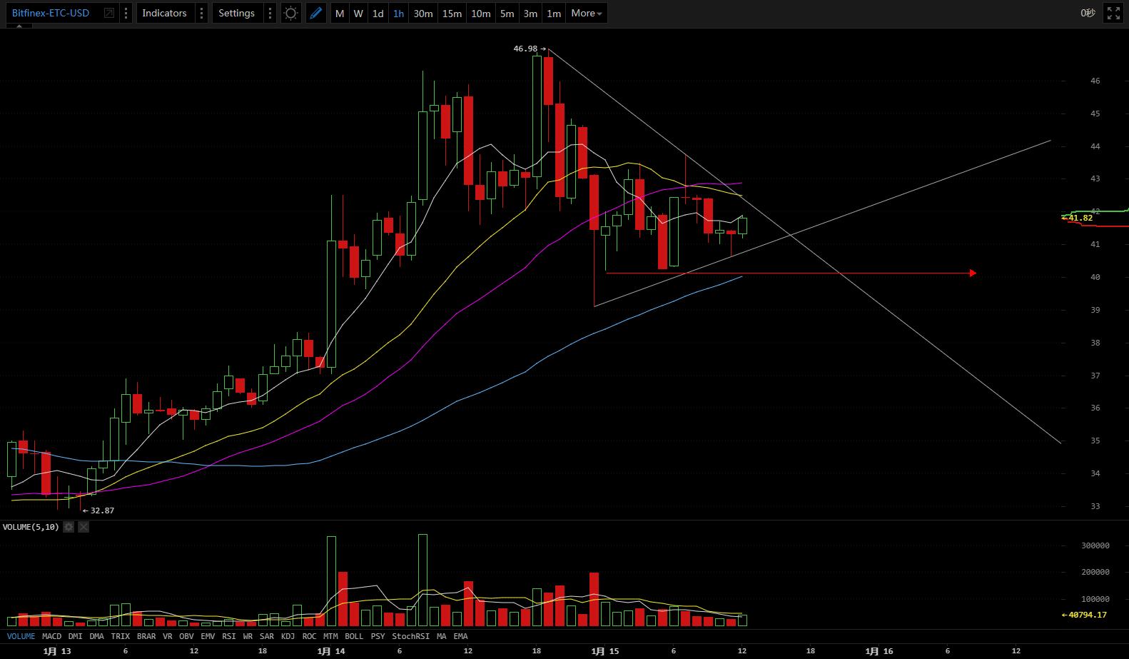
Task: Select the KDJ indicator tab
Action: (x=288, y=636)
